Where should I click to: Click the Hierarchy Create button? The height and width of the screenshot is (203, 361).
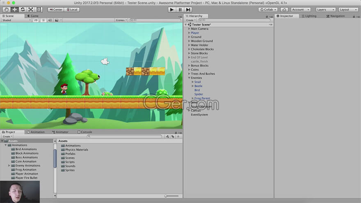[191, 20]
